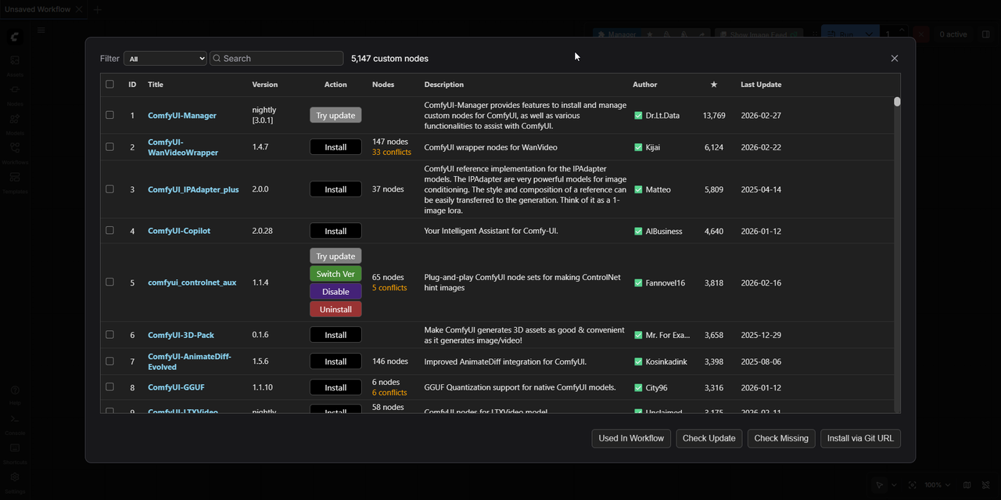Click the Check Update button
This screenshot has height=500, width=1001.
[x=709, y=438]
